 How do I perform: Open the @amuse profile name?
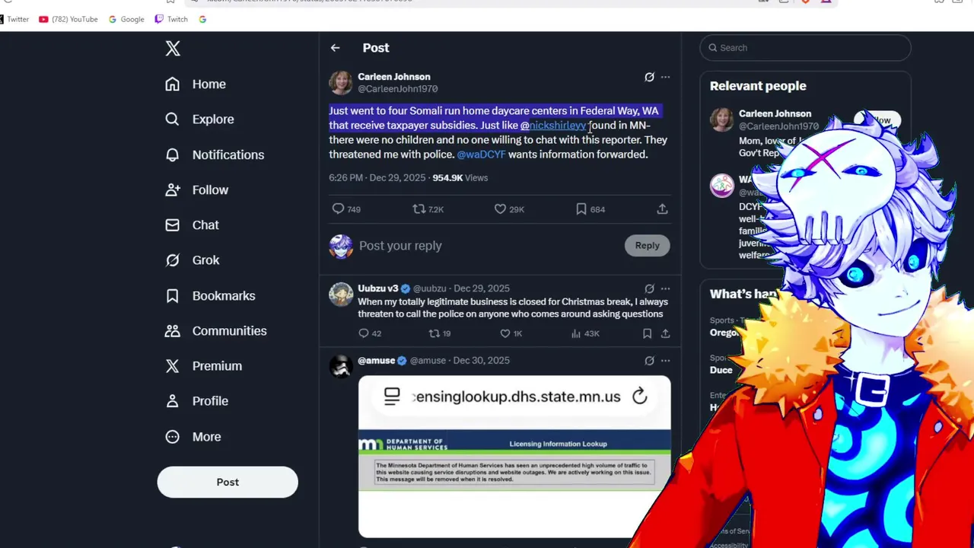tap(377, 361)
